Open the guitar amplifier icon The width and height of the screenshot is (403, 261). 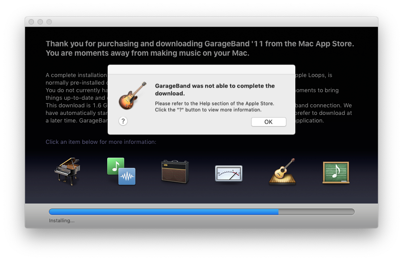click(x=175, y=171)
